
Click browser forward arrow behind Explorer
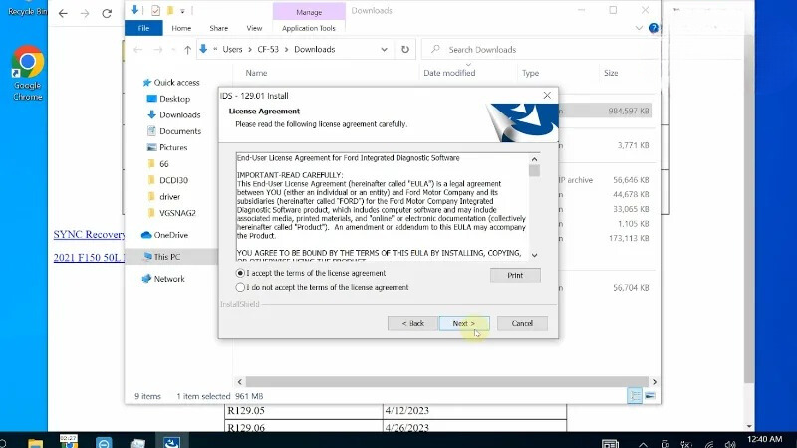tap(85, 14)
